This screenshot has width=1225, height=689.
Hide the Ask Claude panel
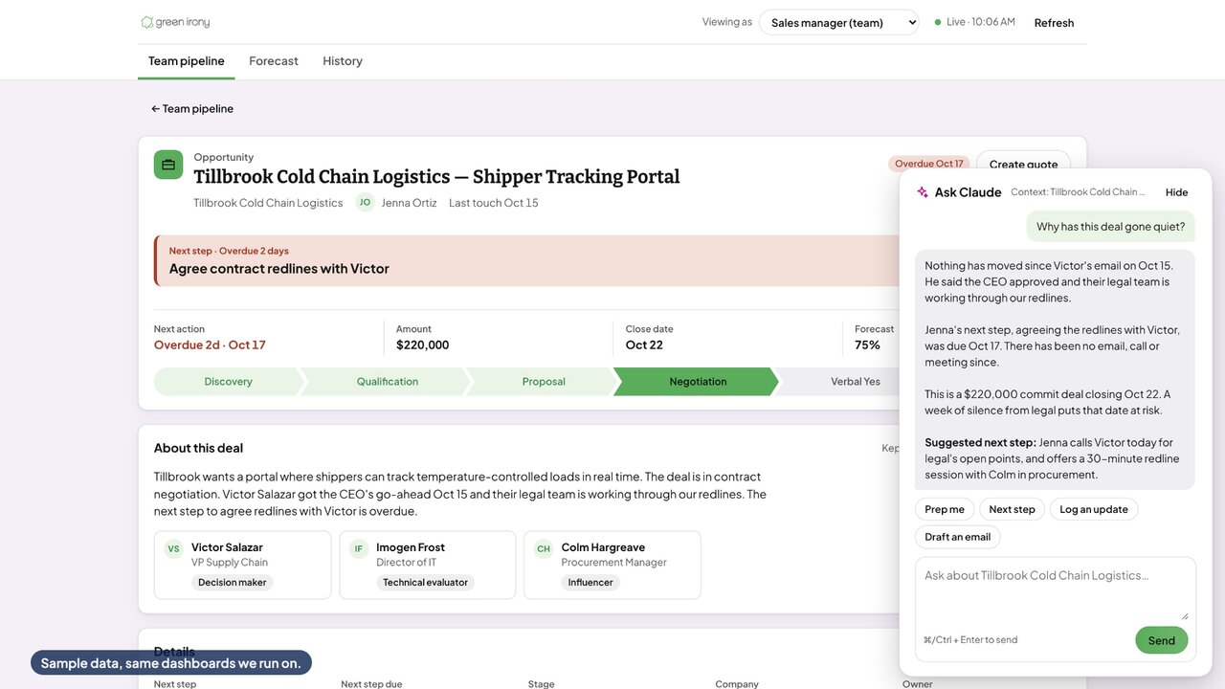pos(1176,192)
